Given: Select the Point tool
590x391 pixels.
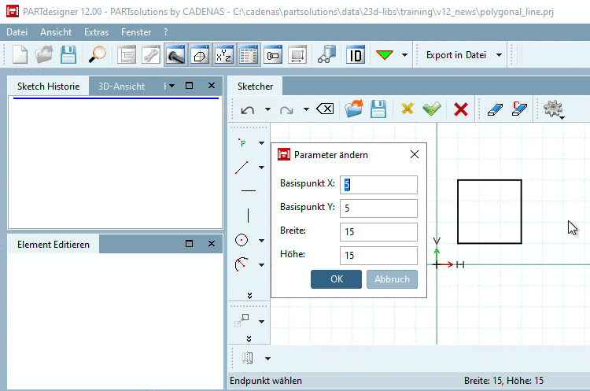Looking at the screenshot, I should pyautogui.click(x=242, y=143).
